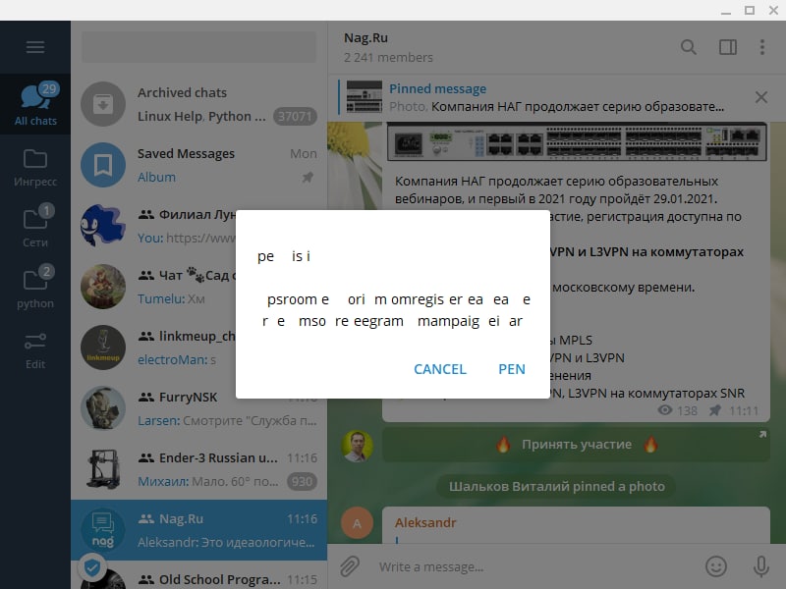Open the Ингресс chat folder

click(x=35, y=168)
